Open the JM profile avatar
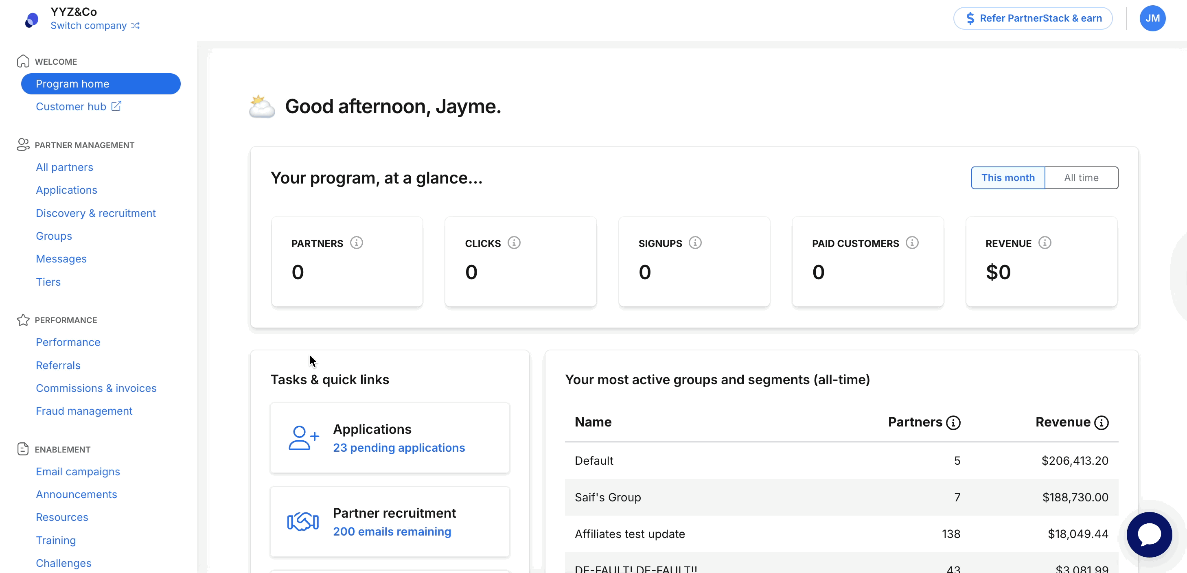This screenshot has height=573, width=1187. click(x=1152, y=18)
